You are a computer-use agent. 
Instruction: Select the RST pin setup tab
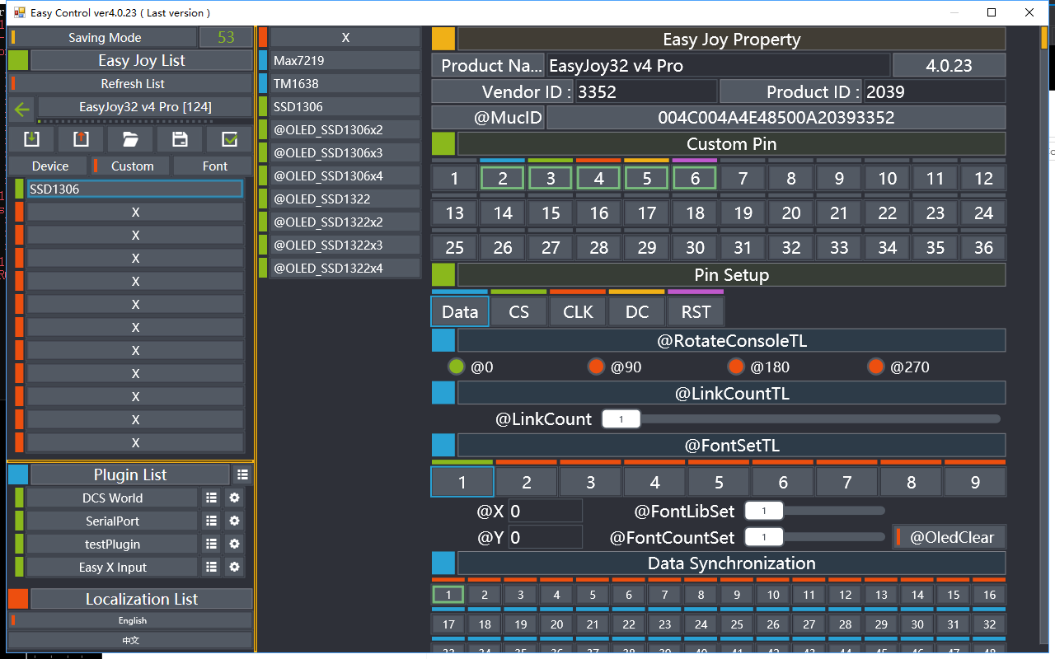696,311
